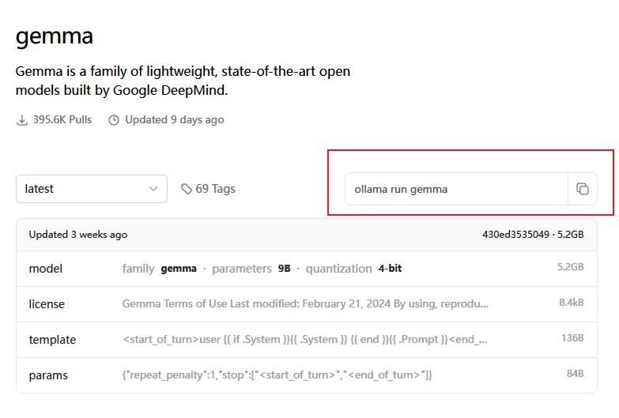This screenshot has height=418, width=619.
Task: Click the Updated 9 days ago text
Action: (x=175, y=119)
